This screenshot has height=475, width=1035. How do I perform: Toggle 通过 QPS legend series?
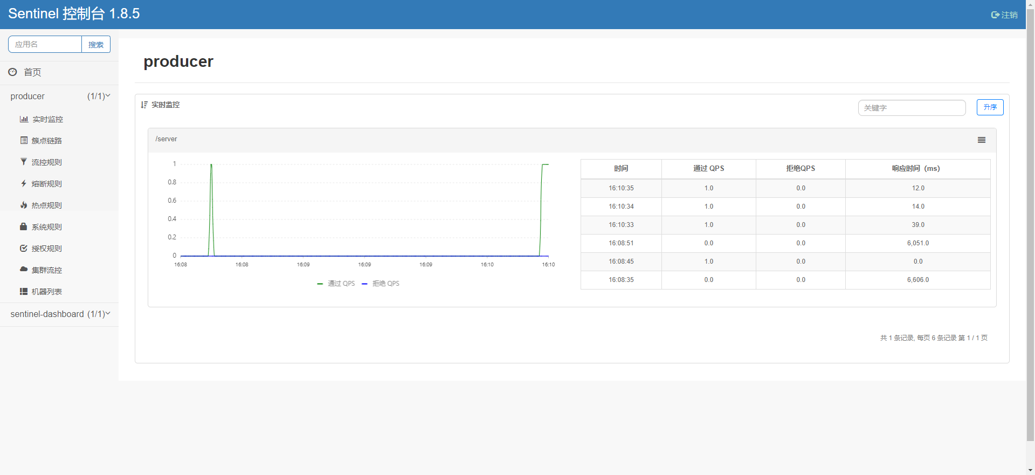click(336, 284)
